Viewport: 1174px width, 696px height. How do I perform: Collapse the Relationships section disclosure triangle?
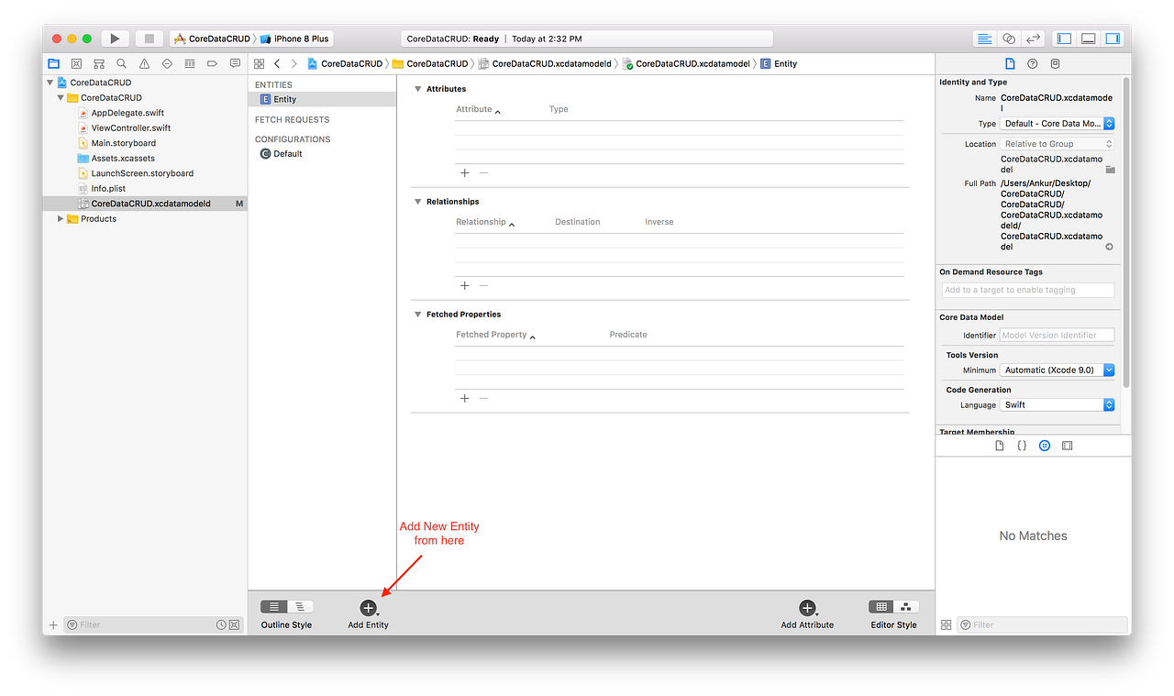tap(418, 201)
